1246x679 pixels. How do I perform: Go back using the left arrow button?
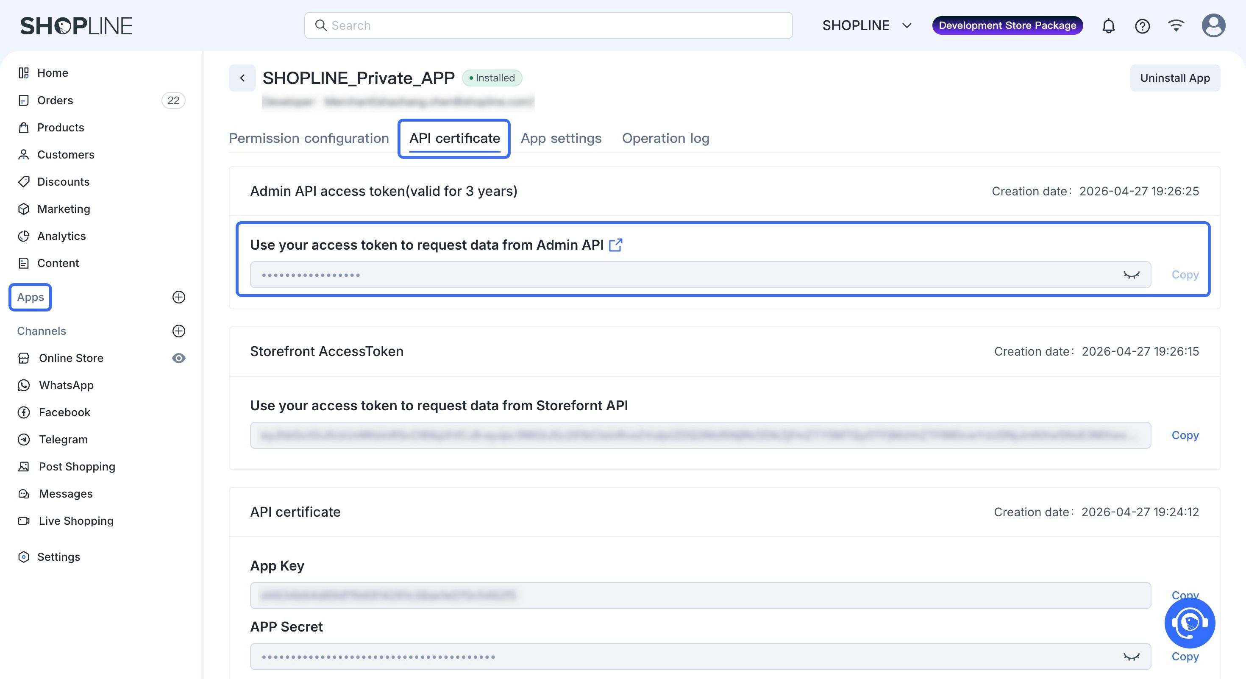242,78
